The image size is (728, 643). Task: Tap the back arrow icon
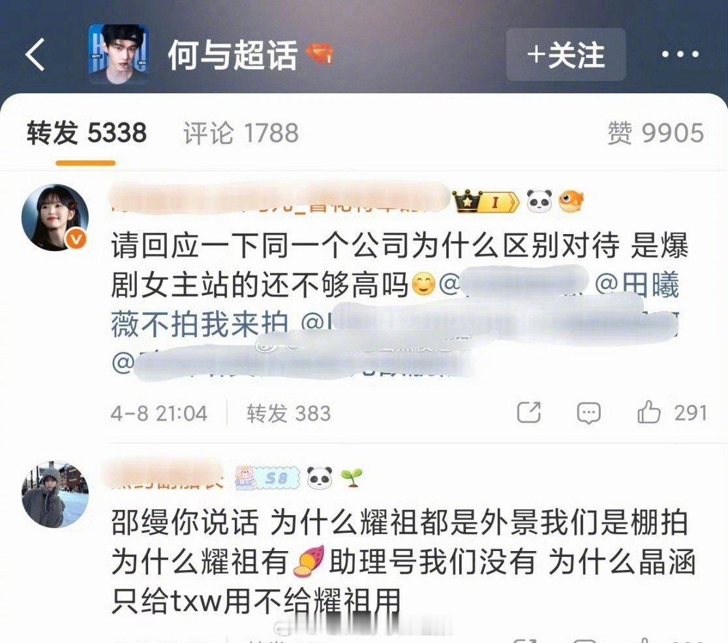point(35,54)
